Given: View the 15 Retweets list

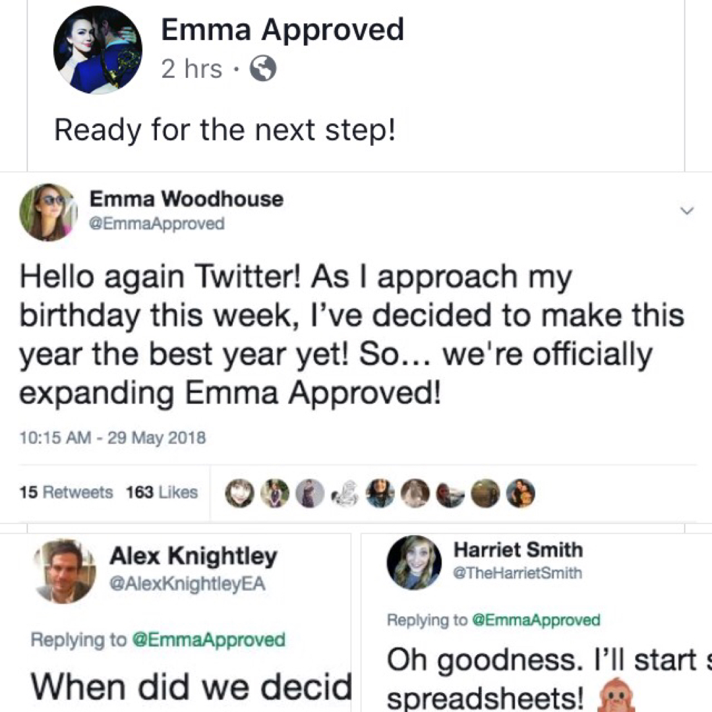Looking at the screenshot, I should [67, 492].
